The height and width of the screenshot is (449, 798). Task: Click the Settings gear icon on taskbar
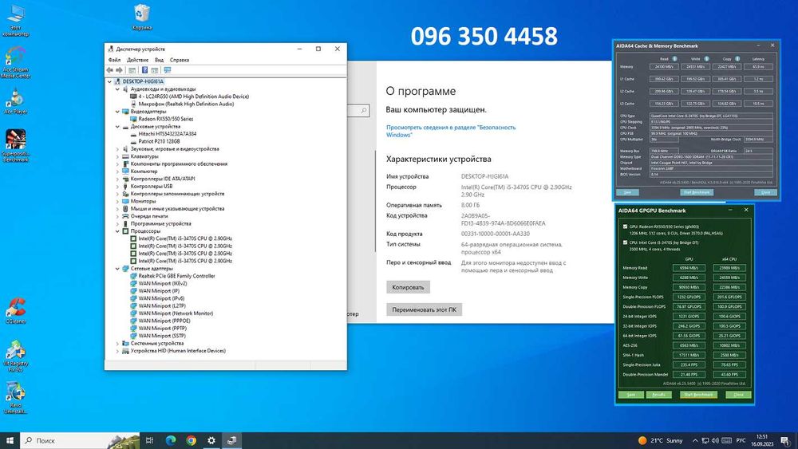211,440
